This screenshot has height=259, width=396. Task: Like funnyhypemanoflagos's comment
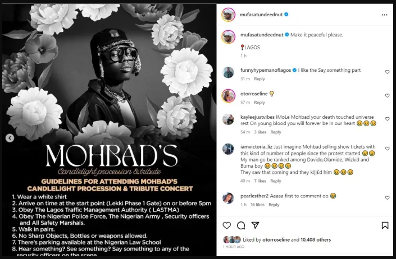coord(387,72)
